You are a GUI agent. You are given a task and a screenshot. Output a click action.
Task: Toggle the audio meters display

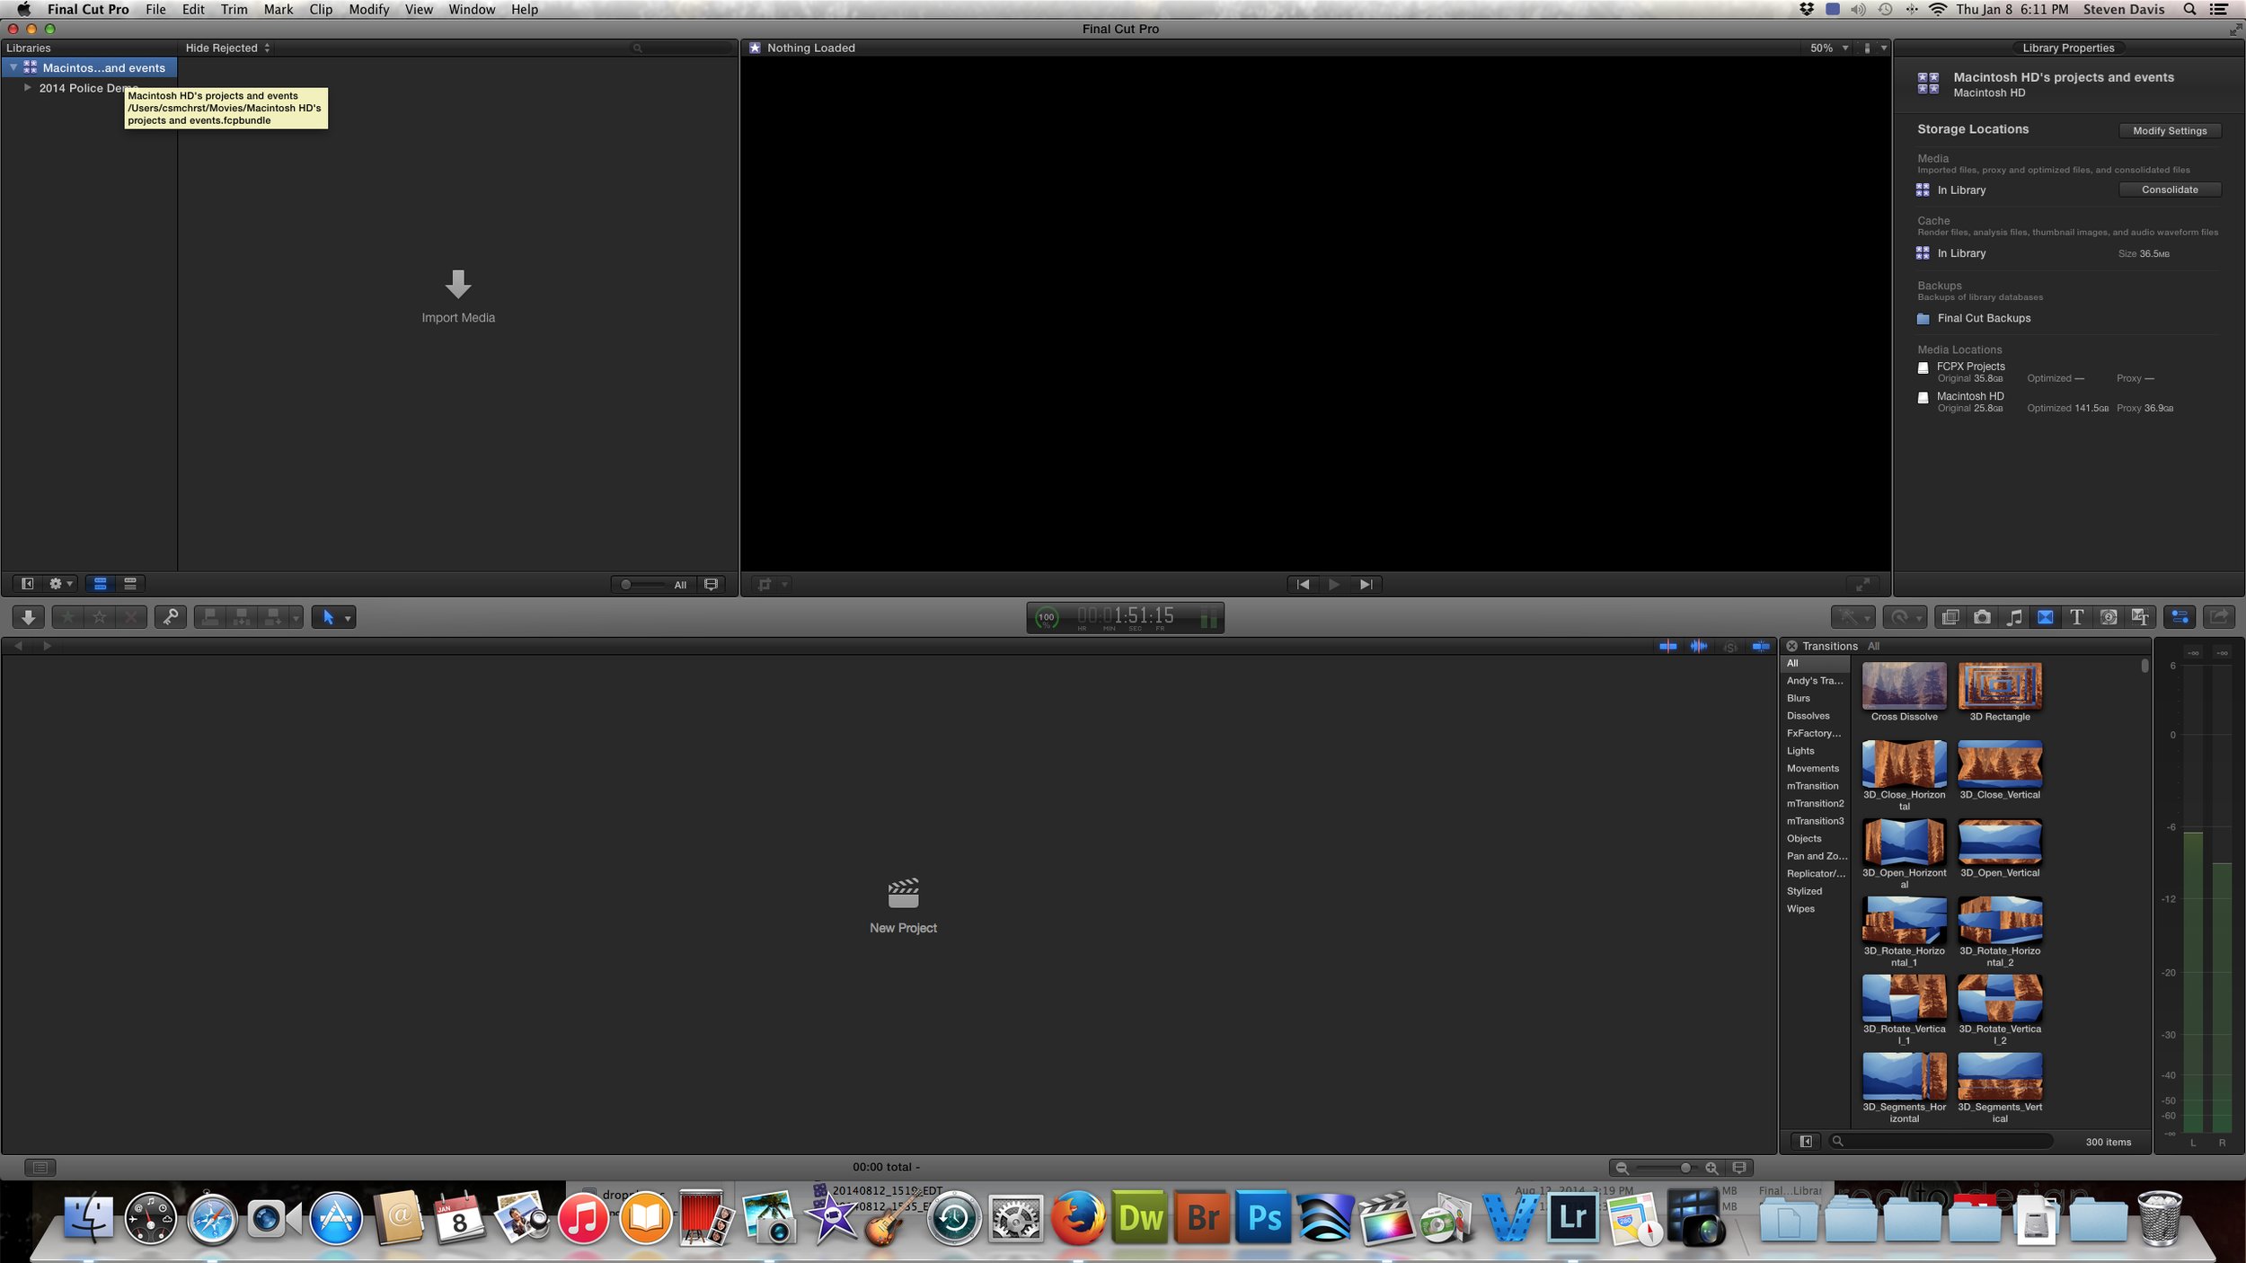coord(1209,618)
